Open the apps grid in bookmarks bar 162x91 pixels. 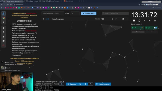(x=2, y=8)
